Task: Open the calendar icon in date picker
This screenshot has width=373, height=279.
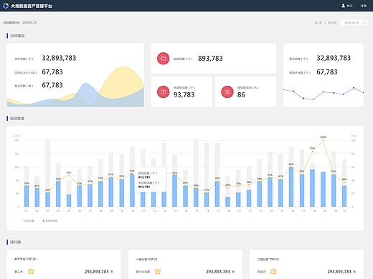Action: (x=364, y=23)
